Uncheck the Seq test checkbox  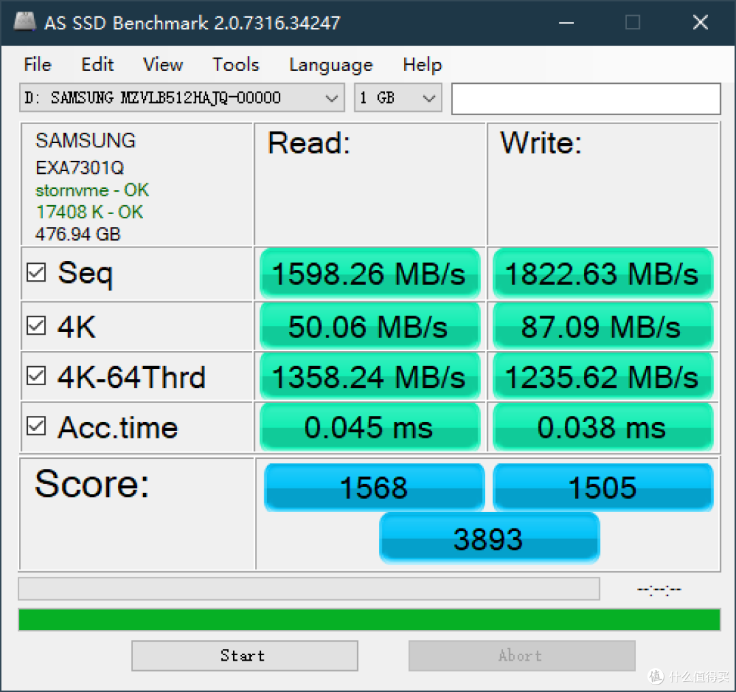click(x=36, y=272)
